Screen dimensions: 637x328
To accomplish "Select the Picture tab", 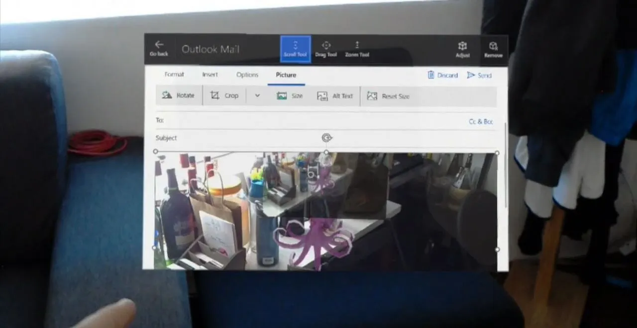I will point(286,75).
